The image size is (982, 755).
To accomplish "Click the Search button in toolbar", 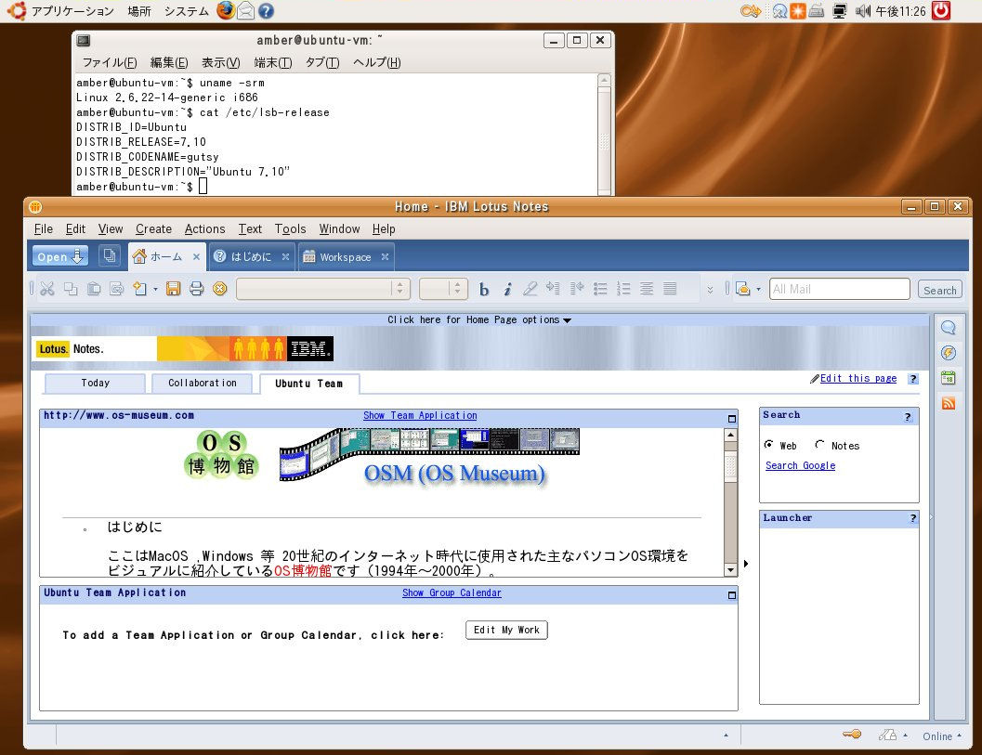I will 939,290.
